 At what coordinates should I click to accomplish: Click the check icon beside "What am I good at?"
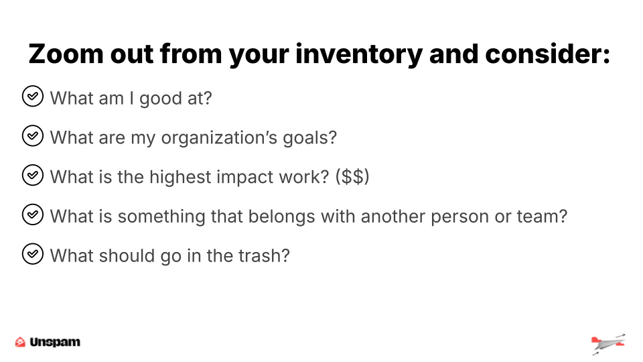coord(32,97)
